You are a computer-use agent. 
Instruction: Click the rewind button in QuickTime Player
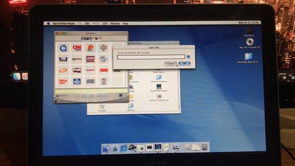pyautogui.click(x=84, y=97)
